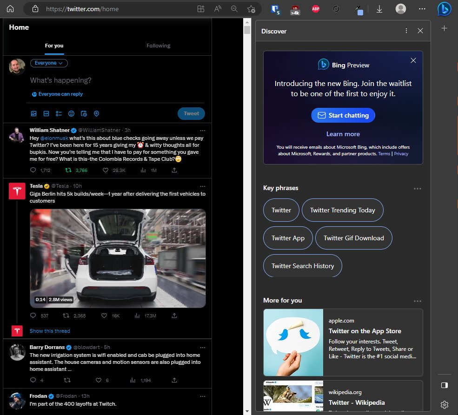Add a poll to the tweet
The image size is (458, 415).
tap(59, 113)
